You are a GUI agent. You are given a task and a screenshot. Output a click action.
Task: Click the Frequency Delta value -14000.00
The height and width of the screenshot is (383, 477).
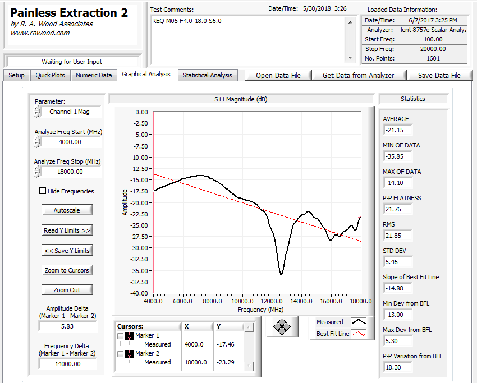coord(67,364)
